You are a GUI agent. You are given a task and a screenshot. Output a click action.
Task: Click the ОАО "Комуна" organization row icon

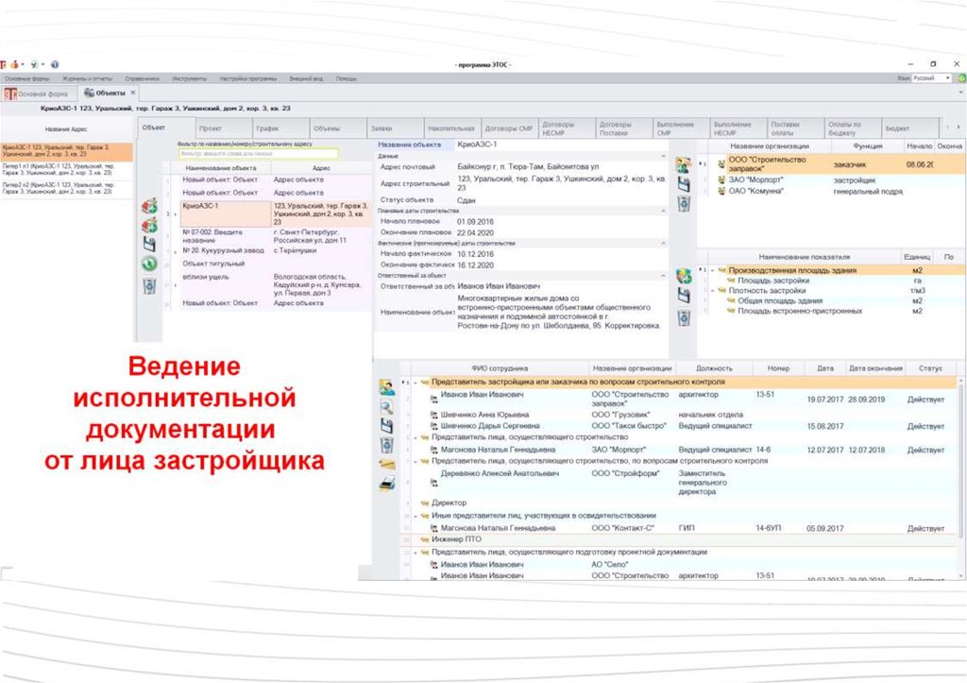(721, 191)
